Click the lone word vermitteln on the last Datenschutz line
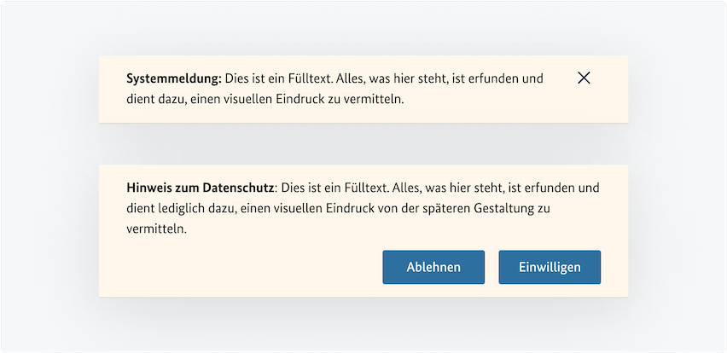This screenshot has height=353, width=727. (x=154, y=229)
